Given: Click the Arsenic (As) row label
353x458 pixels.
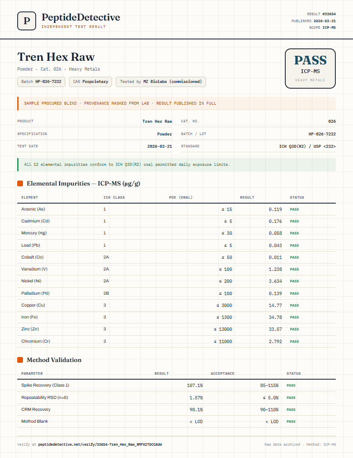Looking at the screenshot, I should [33, 209].
